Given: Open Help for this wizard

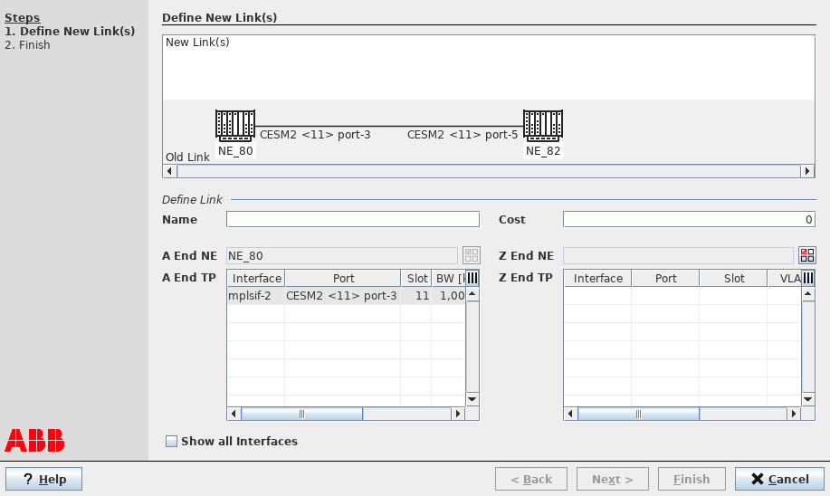Looking at the screenshot, I should tap(43, 479).
